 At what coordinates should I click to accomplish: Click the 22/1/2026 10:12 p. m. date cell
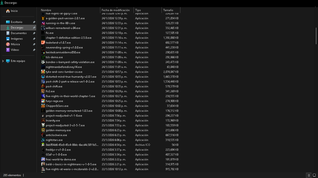click(x=114, y=169)
